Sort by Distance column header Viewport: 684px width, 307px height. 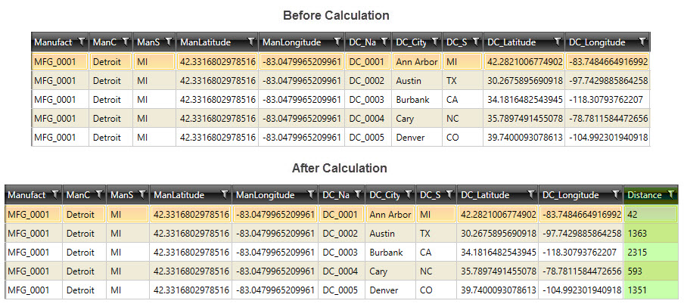point(645,195)
